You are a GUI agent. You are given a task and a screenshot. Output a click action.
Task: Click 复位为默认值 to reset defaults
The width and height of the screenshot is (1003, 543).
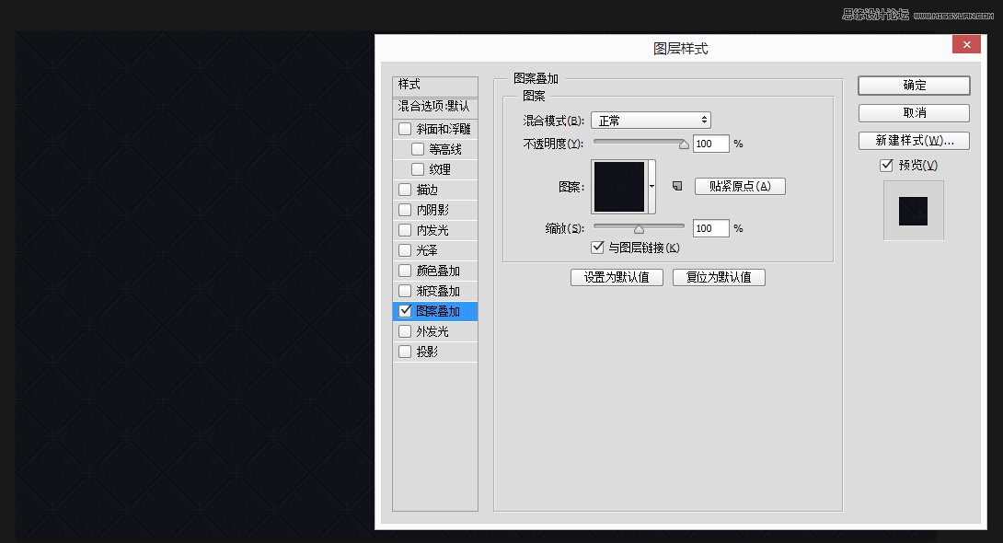tap(719, 277)
